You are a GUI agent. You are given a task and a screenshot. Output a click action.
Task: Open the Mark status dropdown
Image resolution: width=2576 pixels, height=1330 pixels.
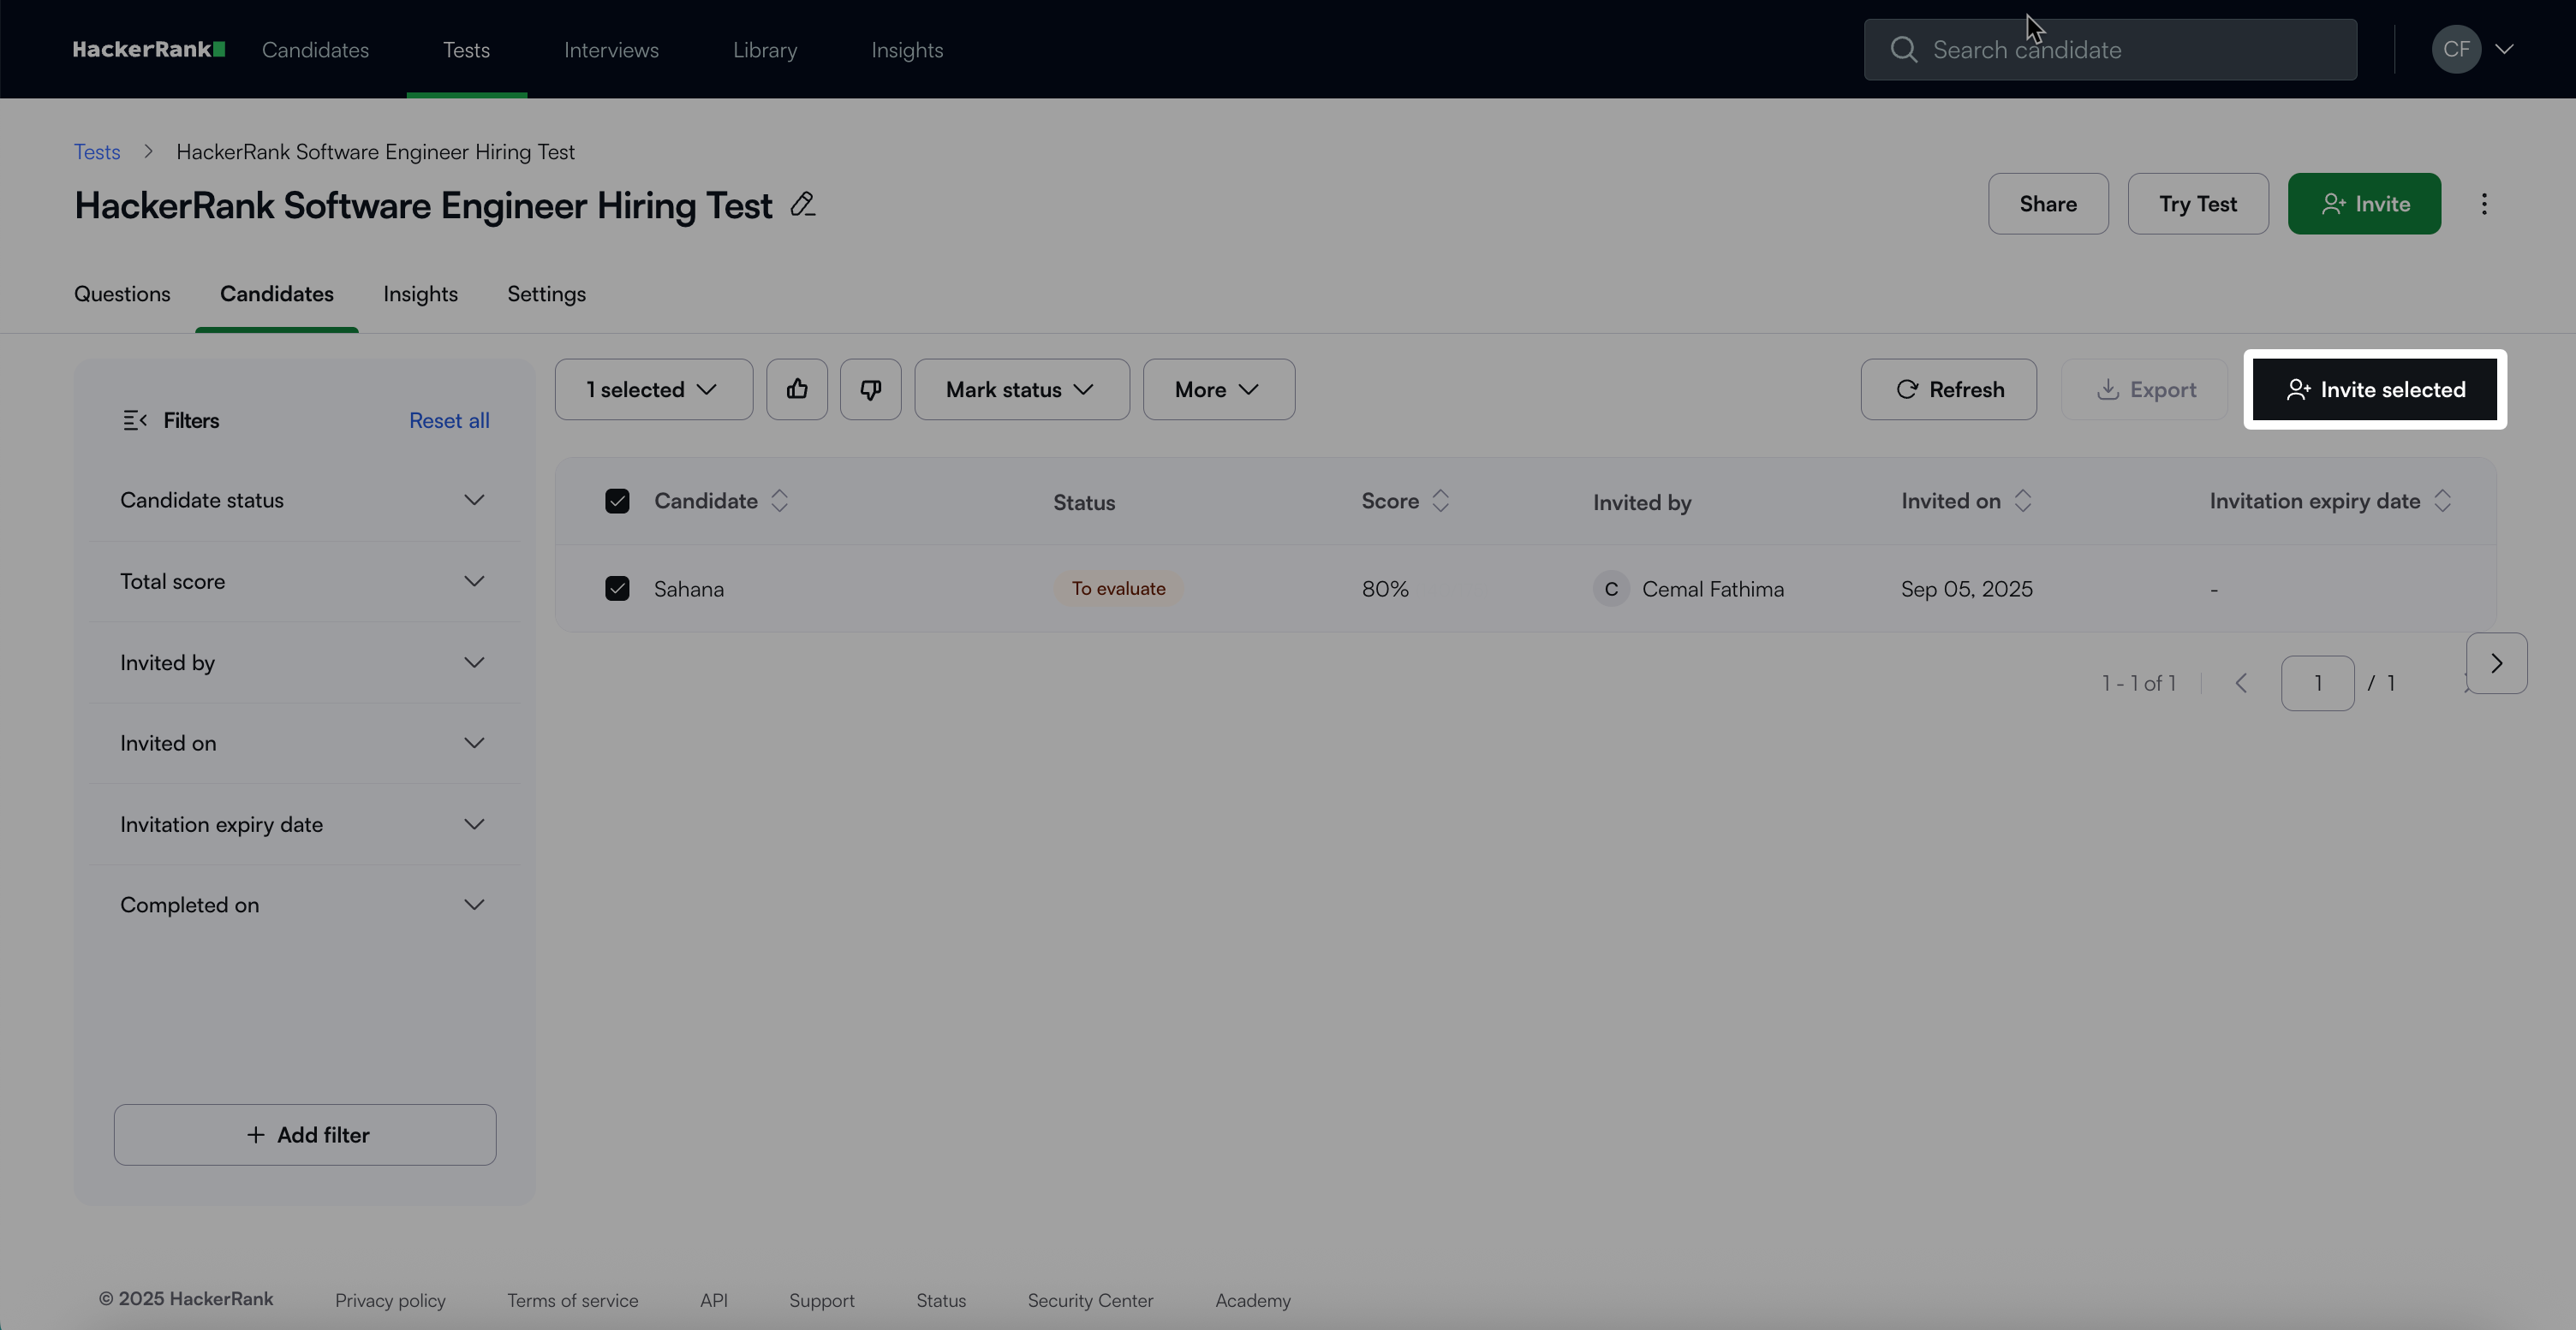tap(1021, 389)
